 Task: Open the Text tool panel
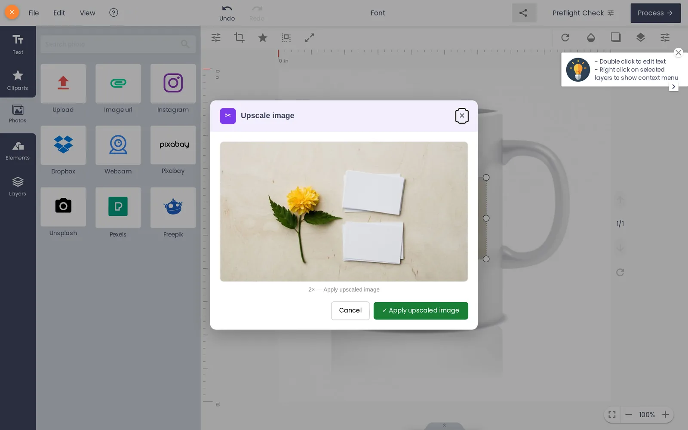pos(18,44)
